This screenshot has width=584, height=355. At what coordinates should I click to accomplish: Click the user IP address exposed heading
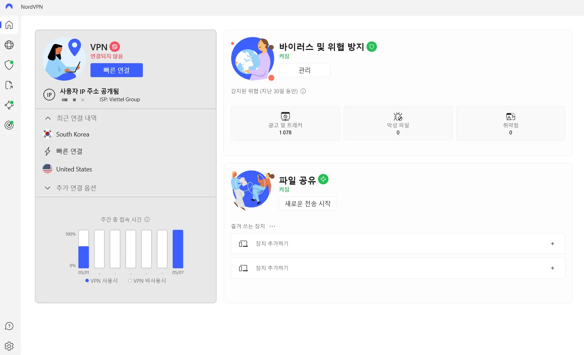(x=89, y=91)
